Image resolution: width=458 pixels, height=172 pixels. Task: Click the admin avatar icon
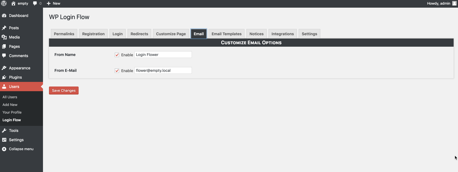pyautogui.click(x=454, y=3)
